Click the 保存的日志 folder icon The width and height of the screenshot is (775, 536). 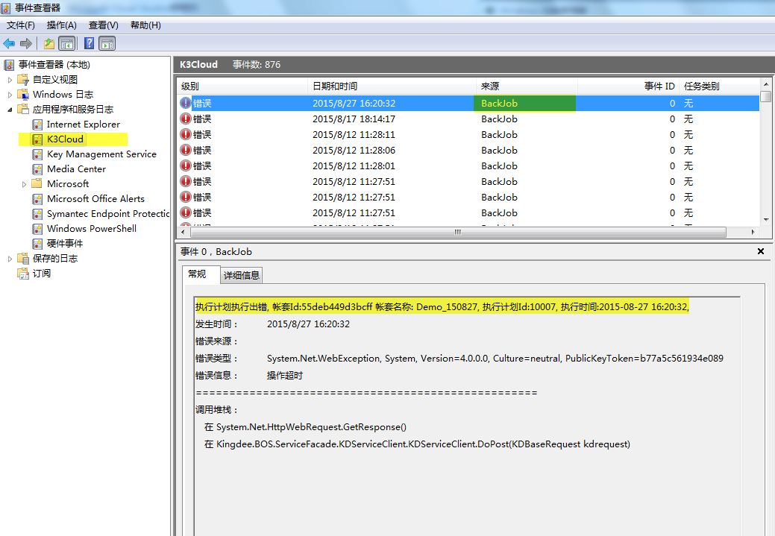[23, 259]
